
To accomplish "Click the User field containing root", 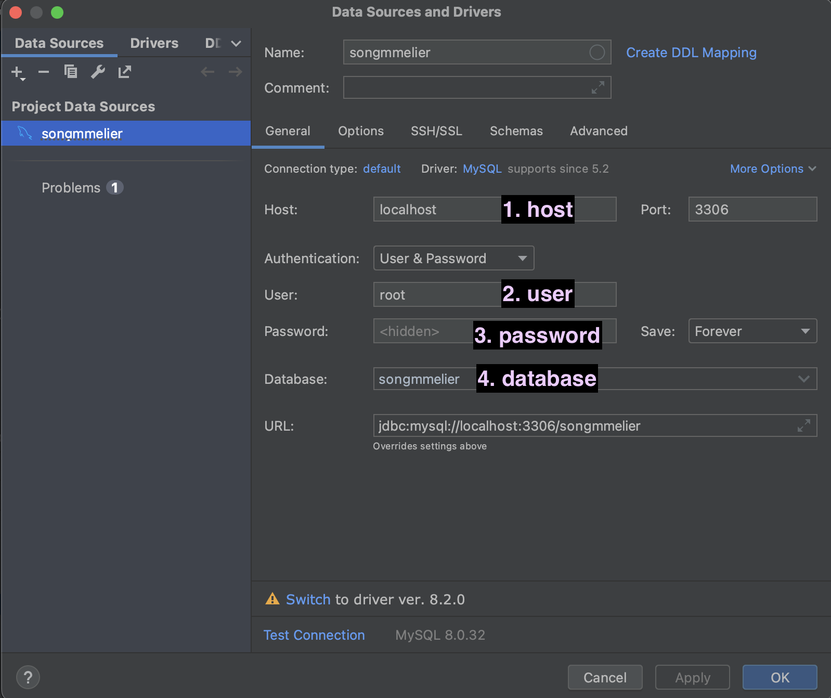I will [495, 294].
